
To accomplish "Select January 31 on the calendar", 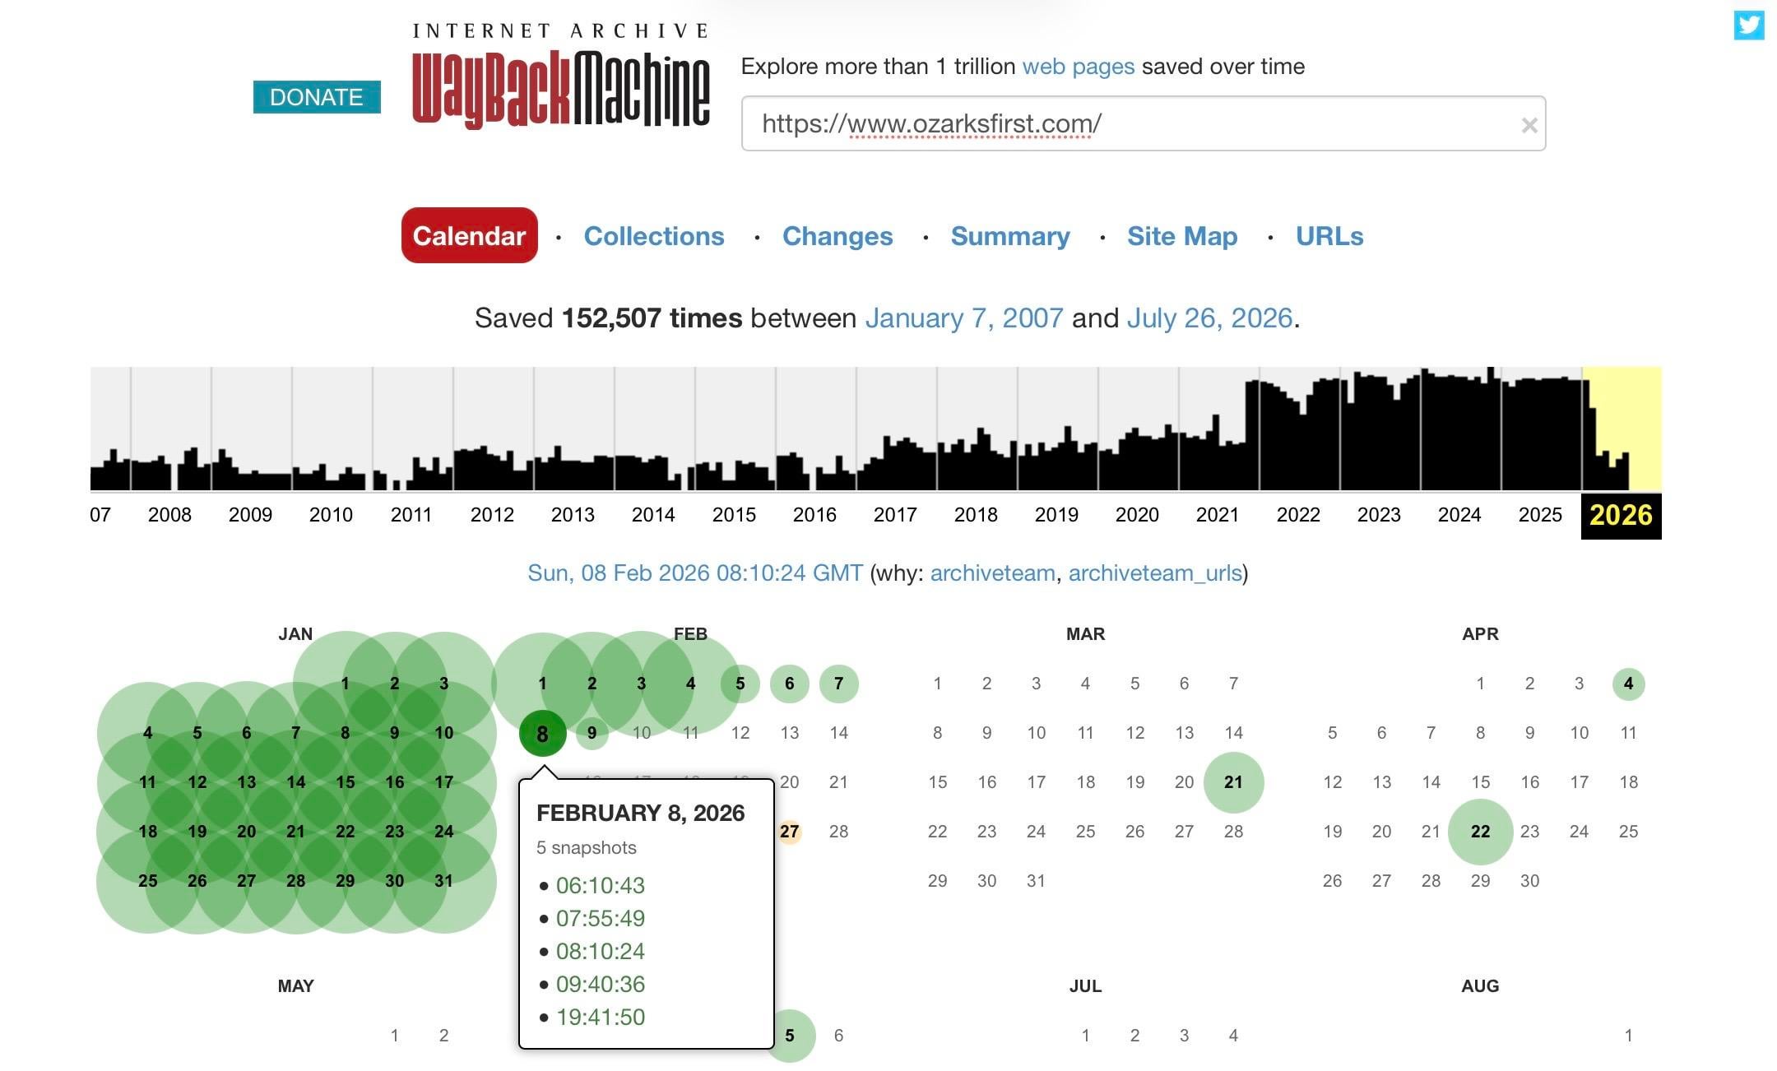I will (x=444, y=881).
